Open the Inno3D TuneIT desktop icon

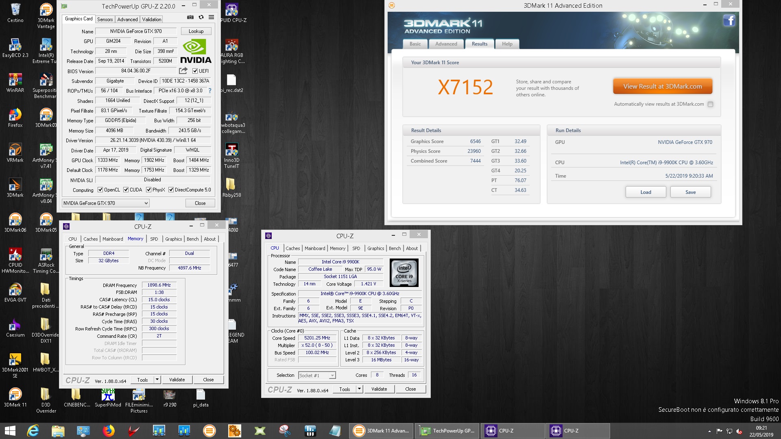[x=231, y=156]
